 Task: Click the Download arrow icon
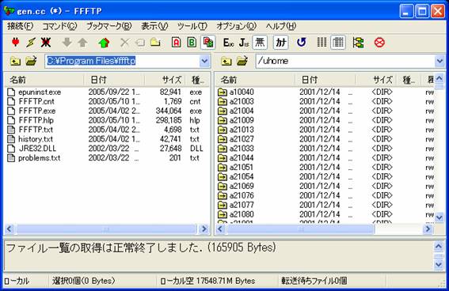point(67,43)
